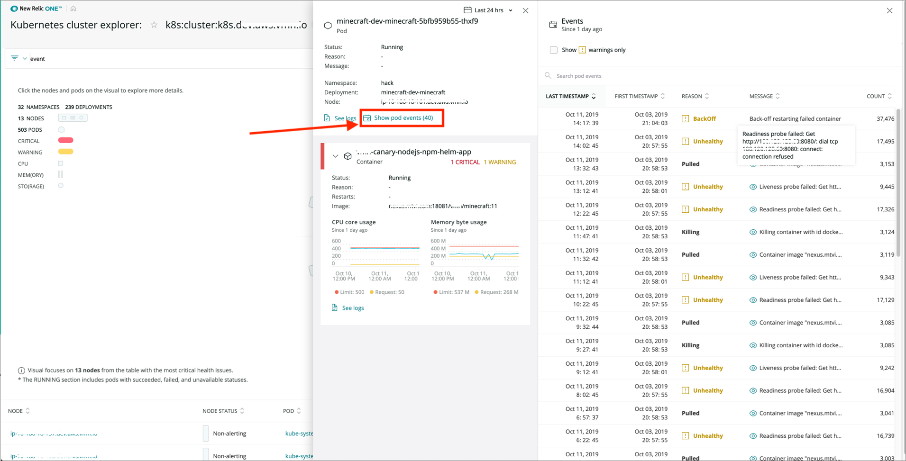The image size is (906, 461).
Task: Sort events by MESSAGE column
Action: [764, 96]
